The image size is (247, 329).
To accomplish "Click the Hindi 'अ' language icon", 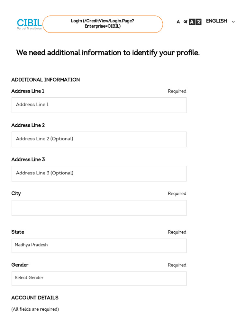I will tap(185, 22).
